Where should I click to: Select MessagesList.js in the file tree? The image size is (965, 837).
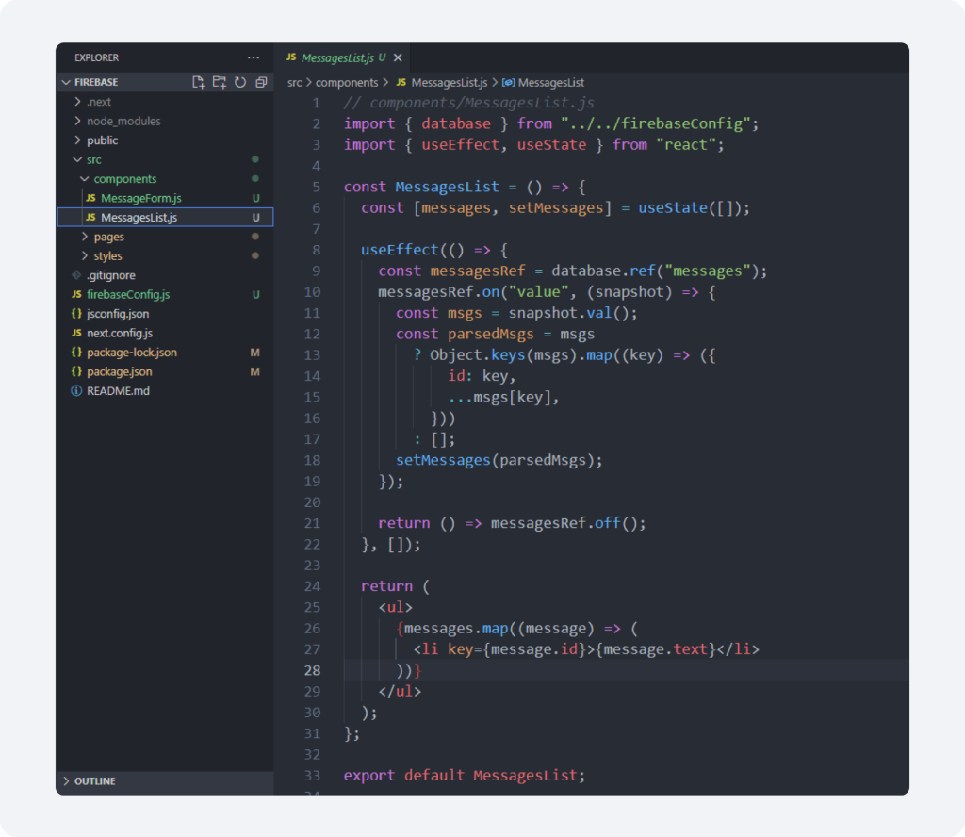point(165,217)
